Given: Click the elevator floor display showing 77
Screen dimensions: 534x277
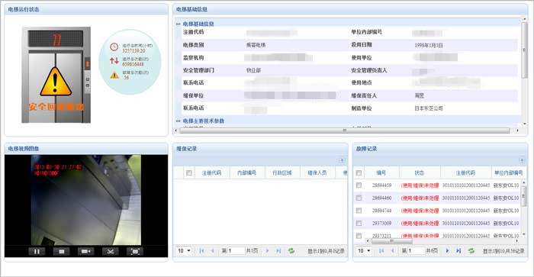Looking at the screenshot, I should 56,40.
